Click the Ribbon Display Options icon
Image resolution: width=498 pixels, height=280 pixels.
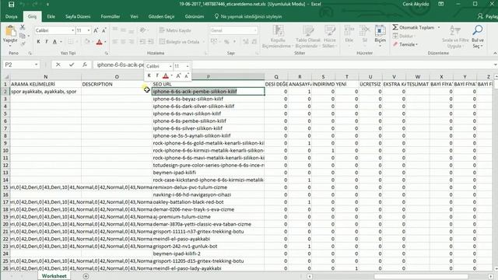tap(441, 4)
